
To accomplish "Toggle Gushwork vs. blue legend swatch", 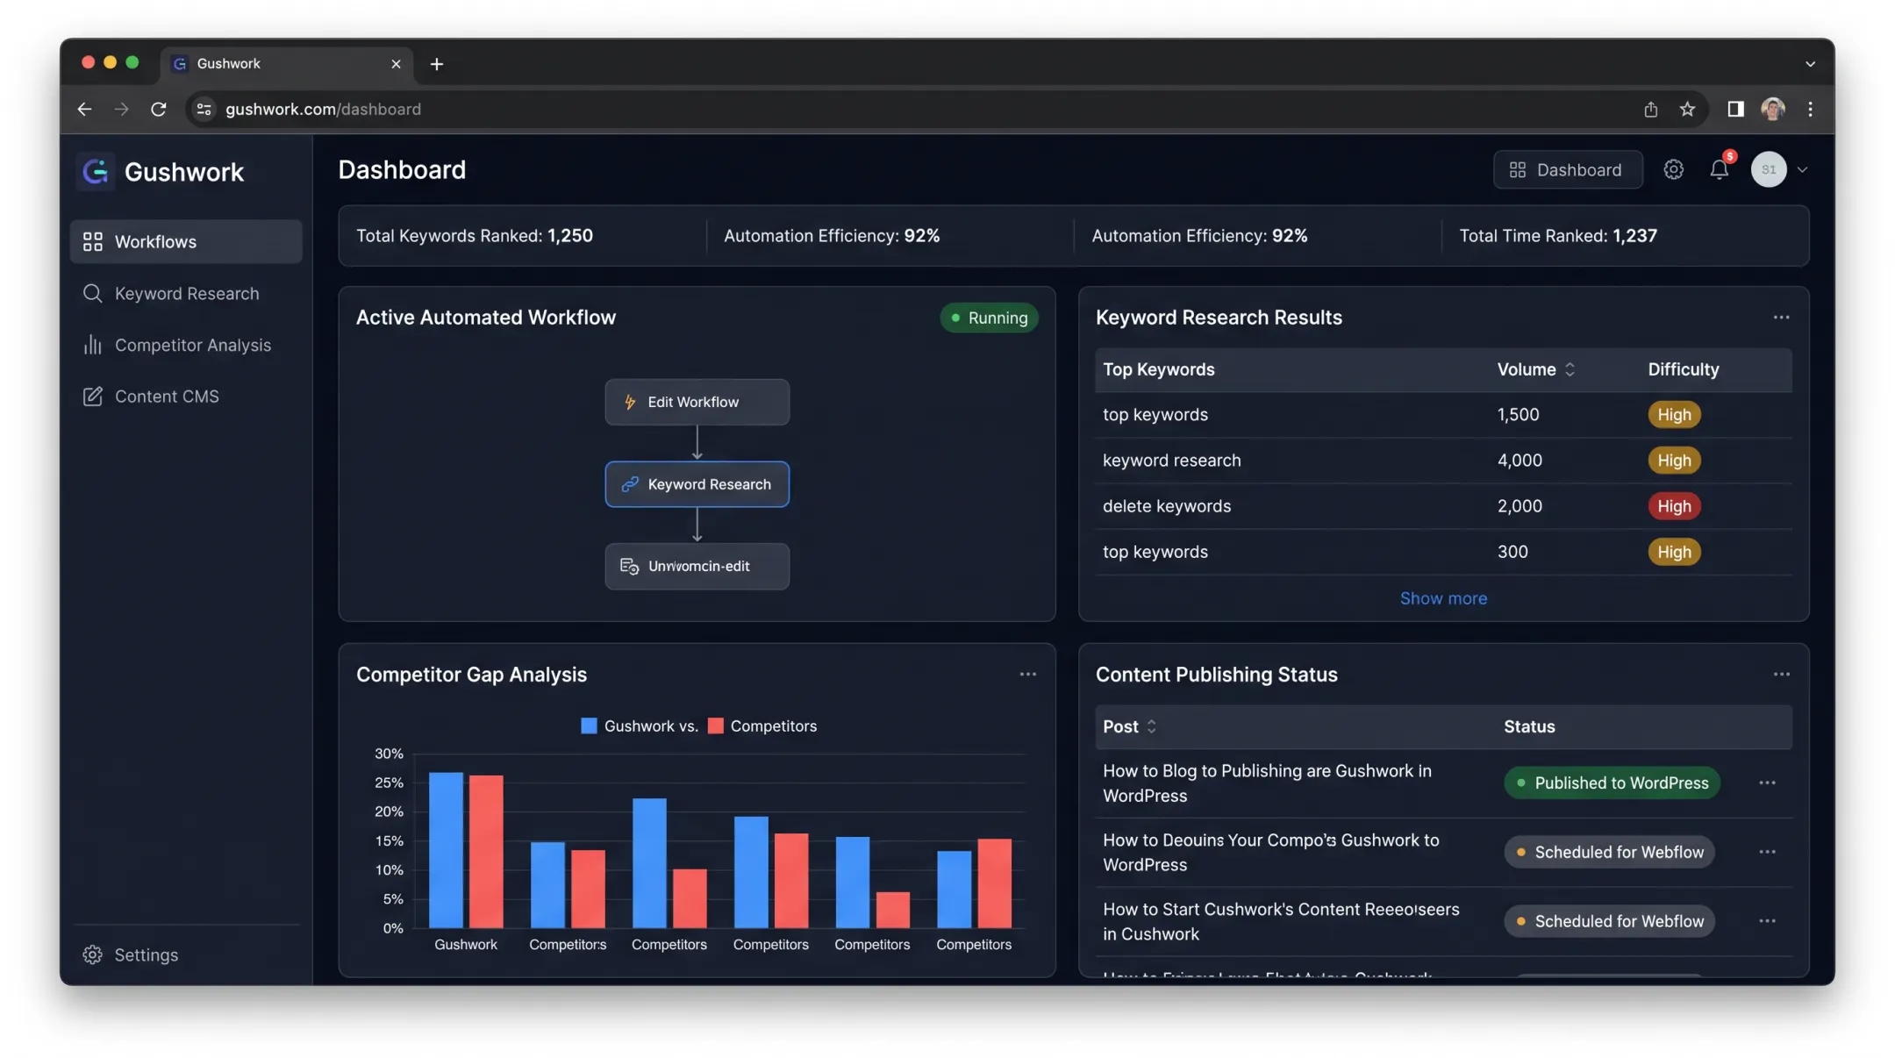I will (589, 726).
